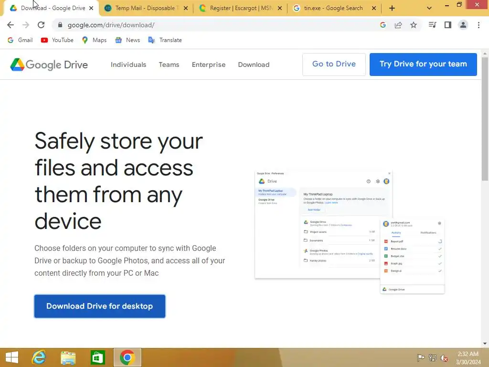Close the Temp Mail tab

(x=186, y=8)
